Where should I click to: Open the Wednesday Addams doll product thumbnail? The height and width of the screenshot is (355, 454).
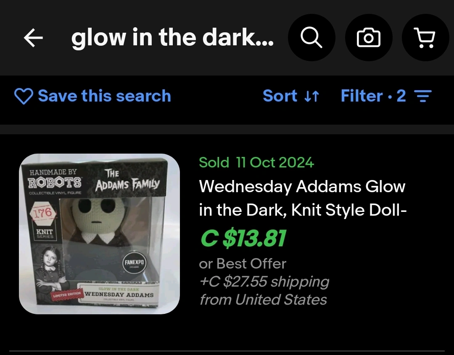click(99, 234)
